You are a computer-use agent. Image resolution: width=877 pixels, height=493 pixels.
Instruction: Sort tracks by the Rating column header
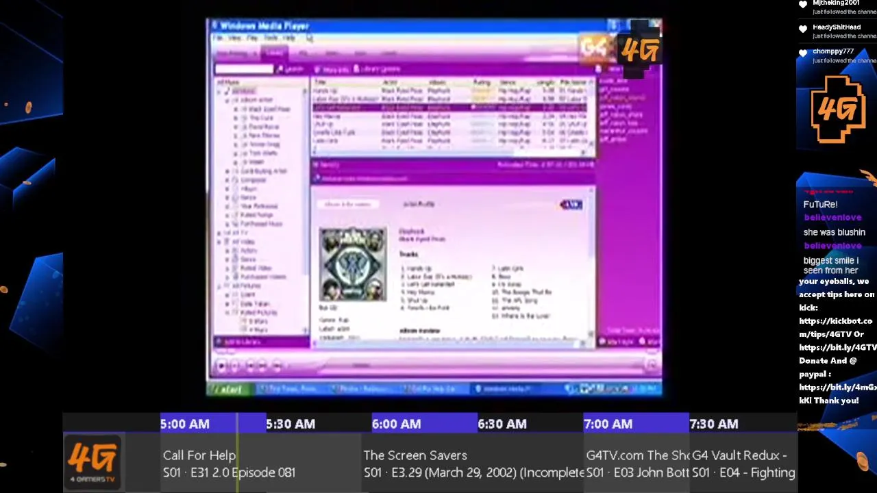(482, 82)
